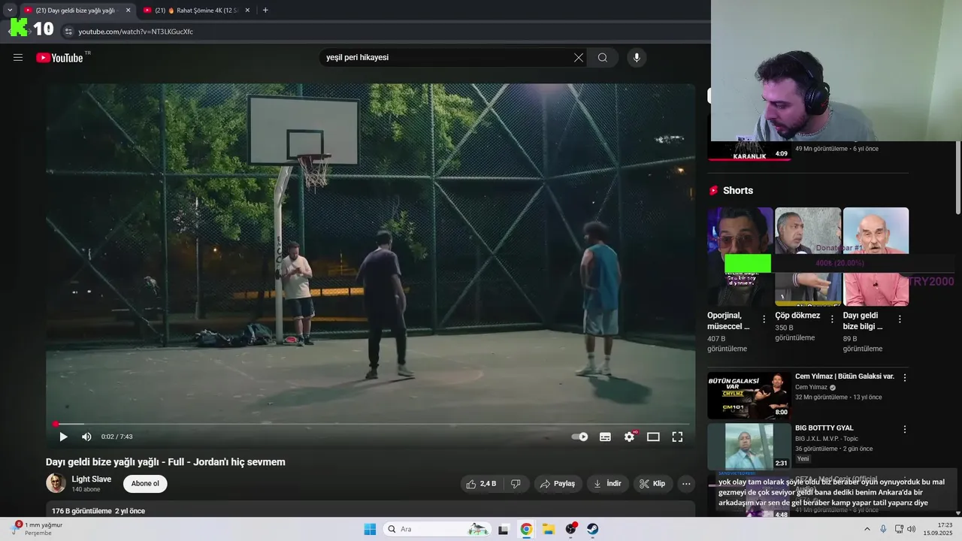Image resolution: width=962 pixels, height=541 pixels.
Task: Like the video (2,4 B)
Action: click(481, 484)
